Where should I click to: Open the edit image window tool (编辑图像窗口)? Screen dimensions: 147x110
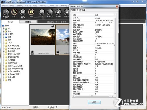pos(6,12)
